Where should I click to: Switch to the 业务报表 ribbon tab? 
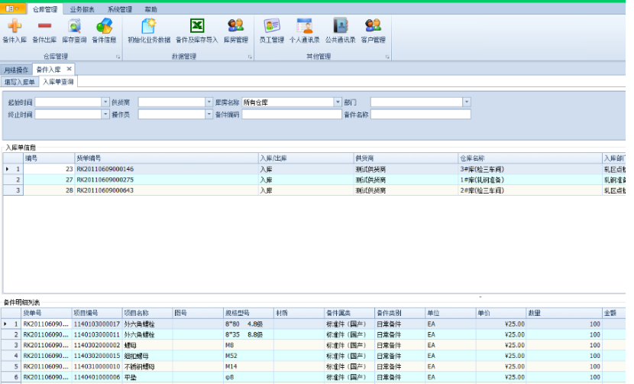click(x=82, y=9)
